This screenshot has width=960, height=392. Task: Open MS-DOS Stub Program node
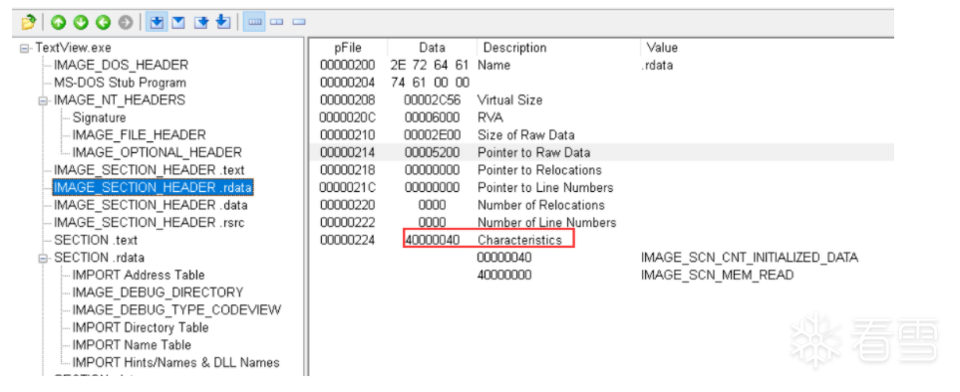pyautogui.click(x=120, y=83)
